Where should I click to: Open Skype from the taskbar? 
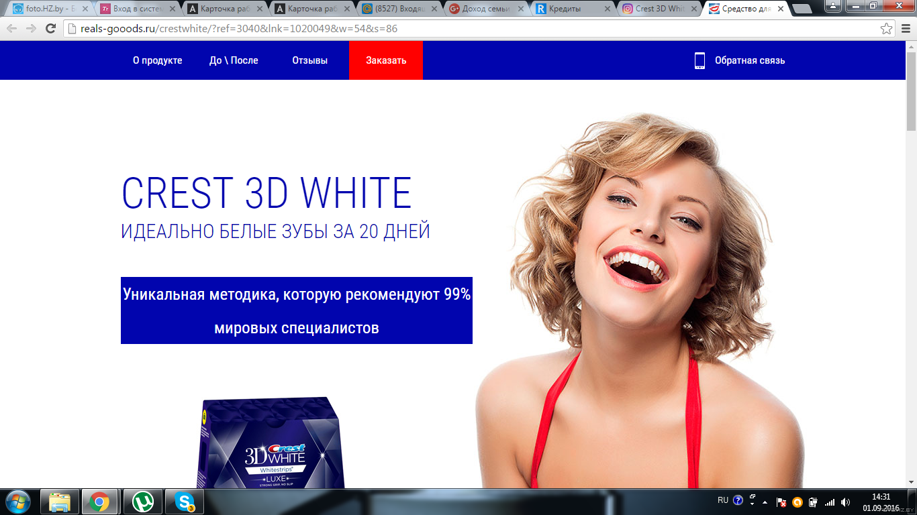(185, 502)
